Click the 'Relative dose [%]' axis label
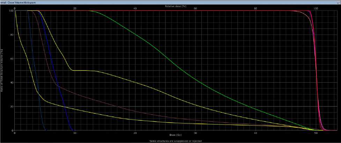Image resolution: width=341 pixels, height=143 pixels. coord(176,6)
